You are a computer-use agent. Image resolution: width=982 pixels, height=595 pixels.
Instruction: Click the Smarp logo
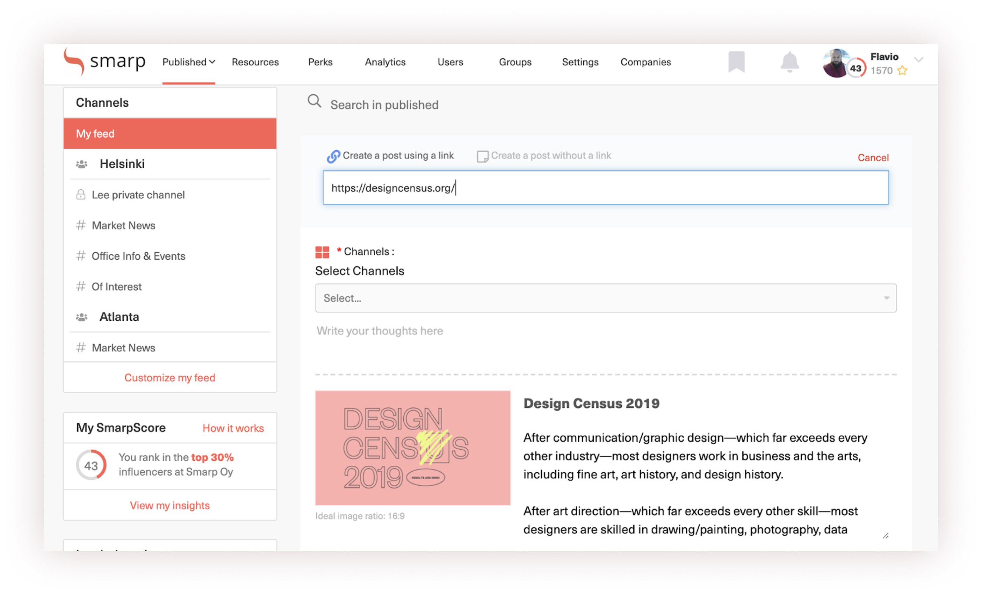[x=104, y=62]
